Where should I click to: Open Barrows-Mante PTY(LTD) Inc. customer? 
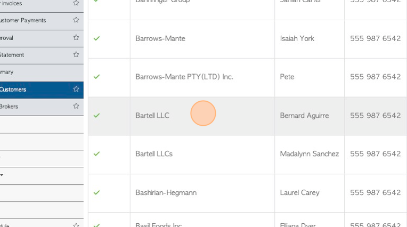pos(184,77)
